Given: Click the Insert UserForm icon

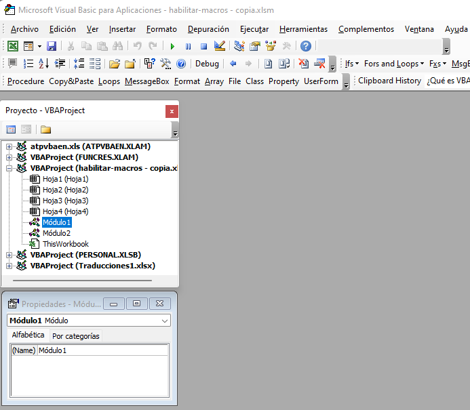Looking at the screenshot, I should click(x=28, y=46).
